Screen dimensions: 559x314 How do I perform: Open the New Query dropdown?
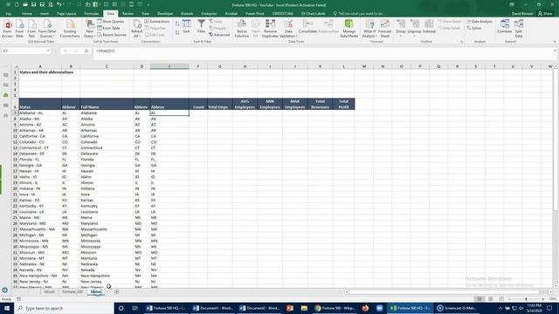pyautogui.click(x=89, y=29)
